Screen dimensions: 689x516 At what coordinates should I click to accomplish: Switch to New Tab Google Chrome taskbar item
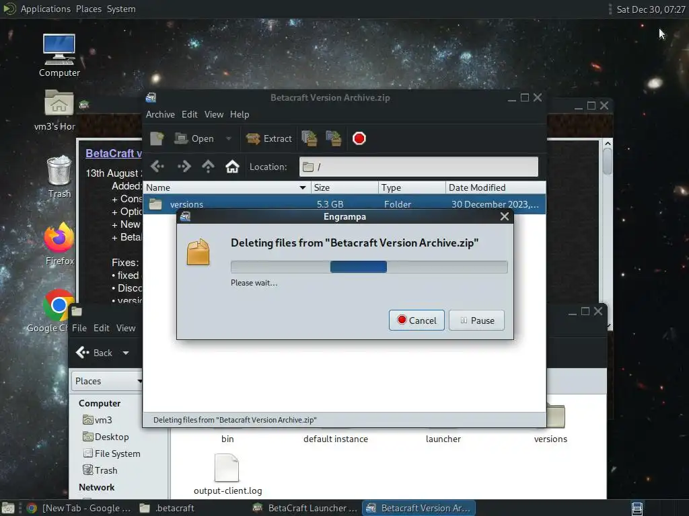pyautogui.click(x=78, y=508)
